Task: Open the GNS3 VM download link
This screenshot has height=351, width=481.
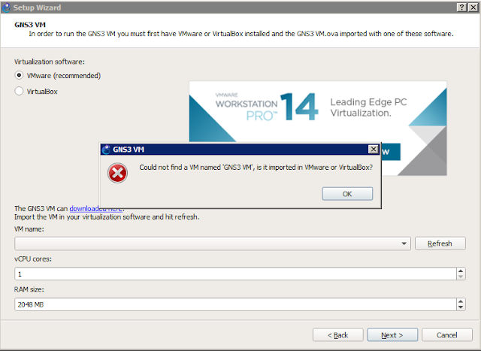Action: coord(96,209)
